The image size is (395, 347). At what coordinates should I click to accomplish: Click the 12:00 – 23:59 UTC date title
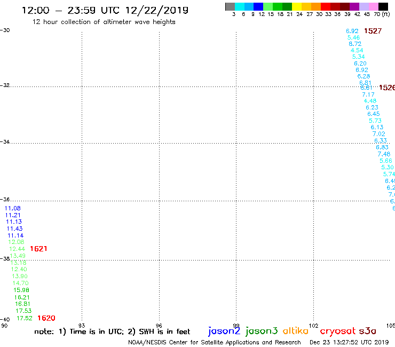pyautogui.click(x=105, y=10)
